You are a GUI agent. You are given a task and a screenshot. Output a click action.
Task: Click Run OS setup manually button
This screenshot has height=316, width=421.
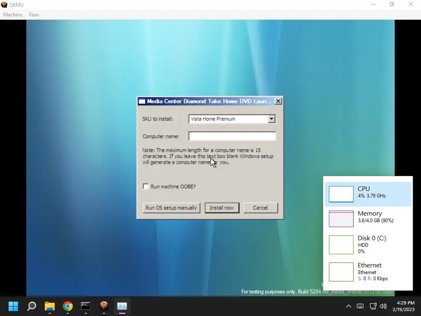171,208
